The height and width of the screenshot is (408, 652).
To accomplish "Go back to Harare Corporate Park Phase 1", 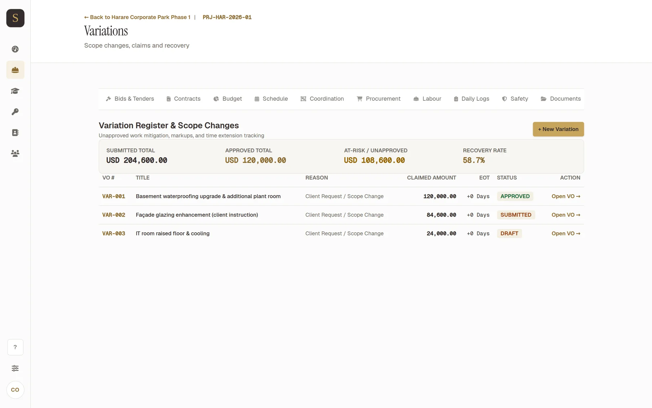I will pos(137,17).
